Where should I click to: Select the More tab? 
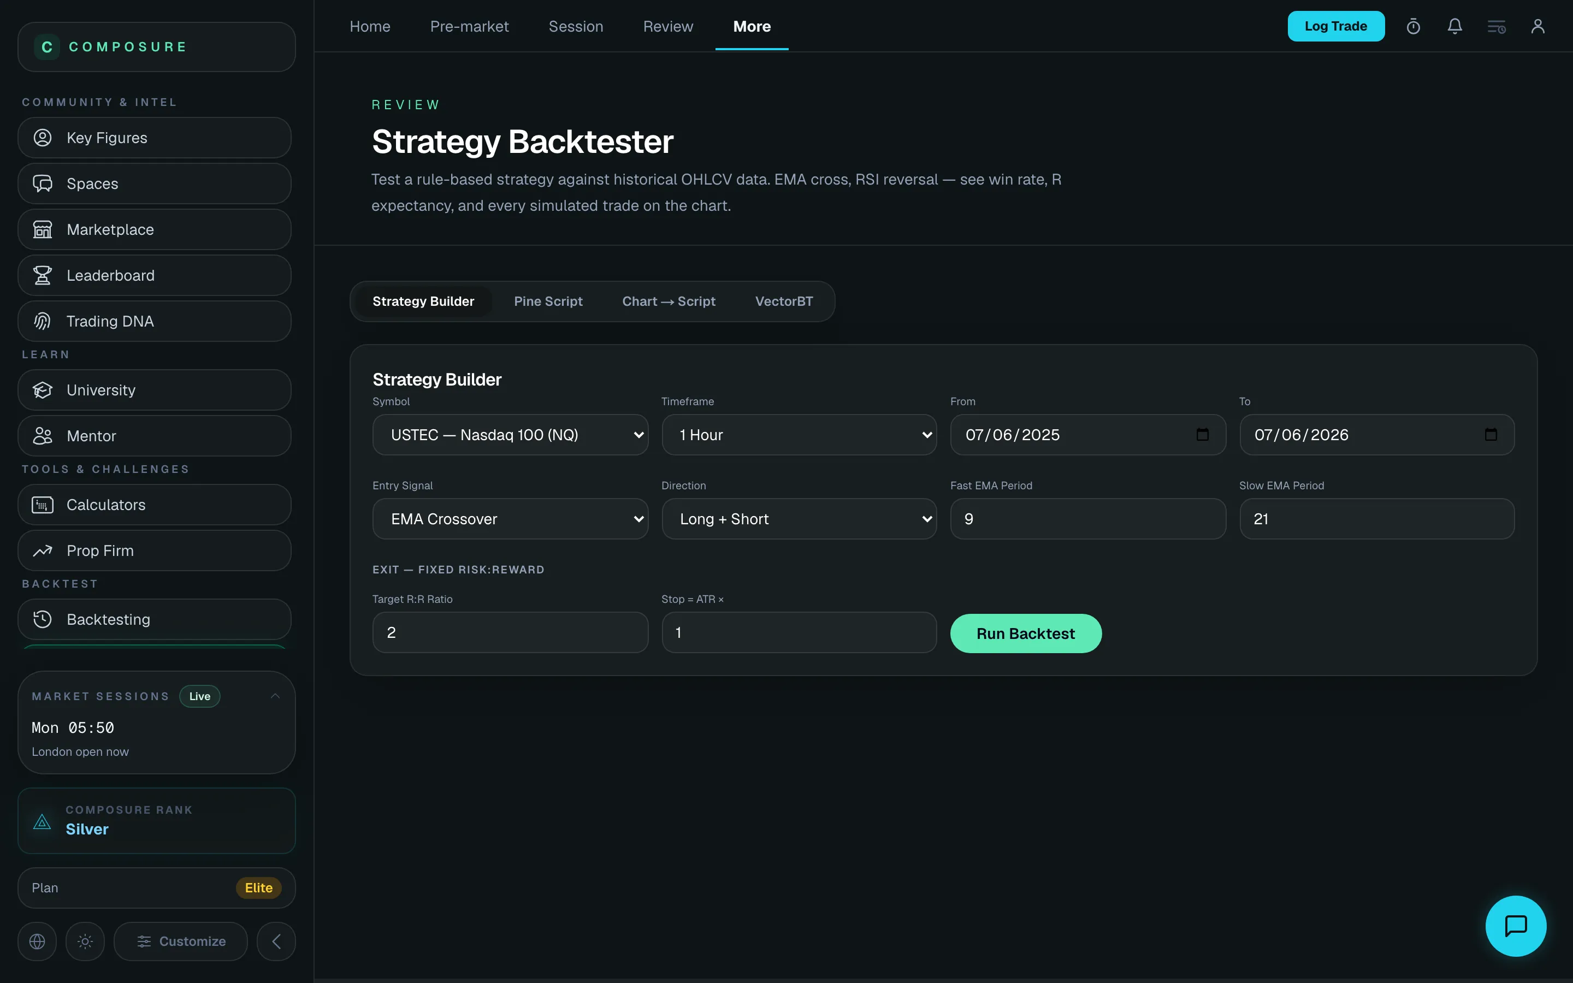pyautogui.click(x=752, y=27)
